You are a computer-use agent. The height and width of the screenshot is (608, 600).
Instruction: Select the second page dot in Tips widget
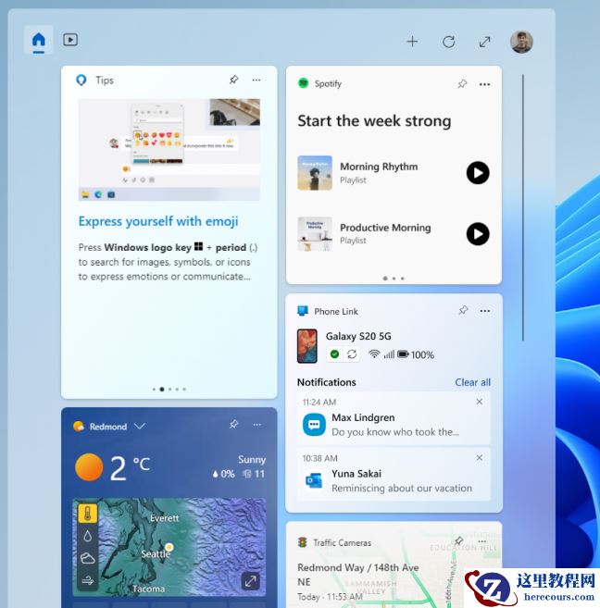pyautogui.click(x=162, y=389)
